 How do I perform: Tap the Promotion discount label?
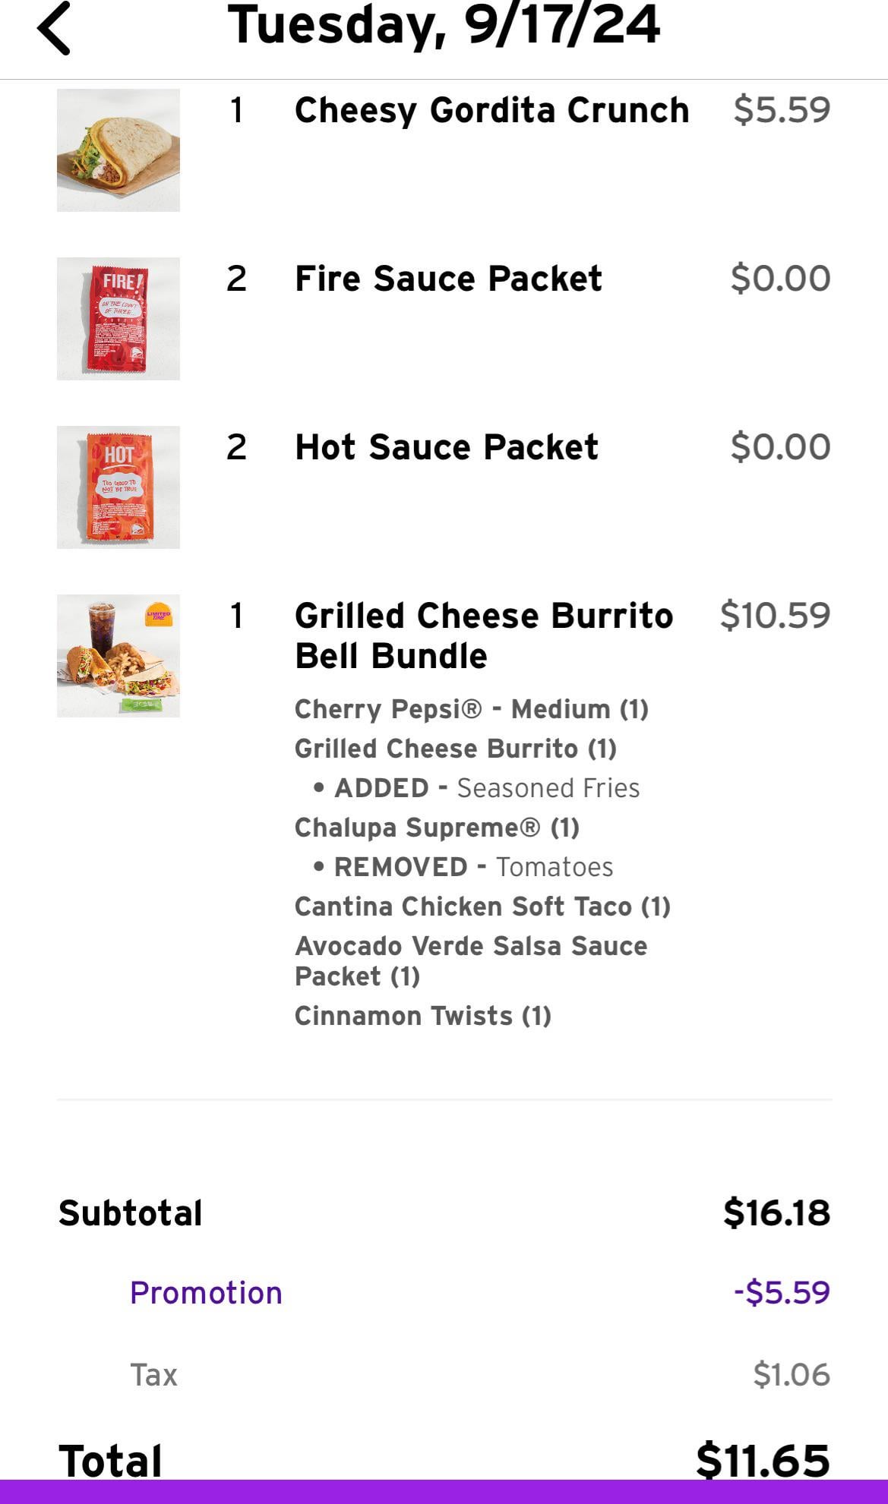coord(206,1293)
